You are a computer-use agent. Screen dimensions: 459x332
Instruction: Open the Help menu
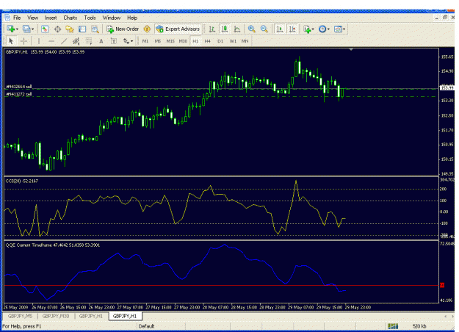tap(132, 18)
